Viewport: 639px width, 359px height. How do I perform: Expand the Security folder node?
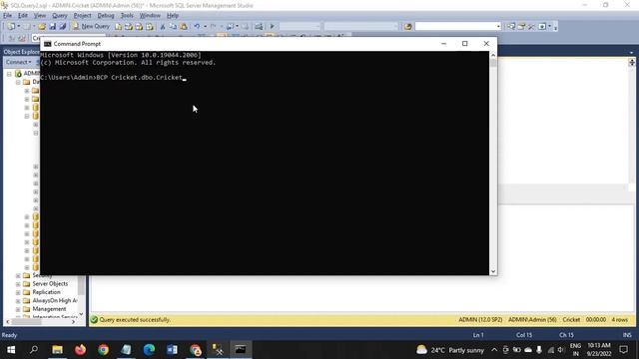coord(18,275)
